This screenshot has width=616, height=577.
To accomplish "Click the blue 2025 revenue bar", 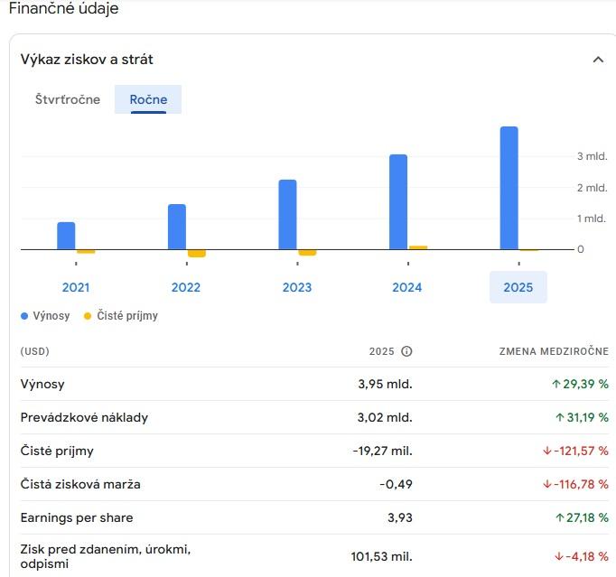I will 509,188.
